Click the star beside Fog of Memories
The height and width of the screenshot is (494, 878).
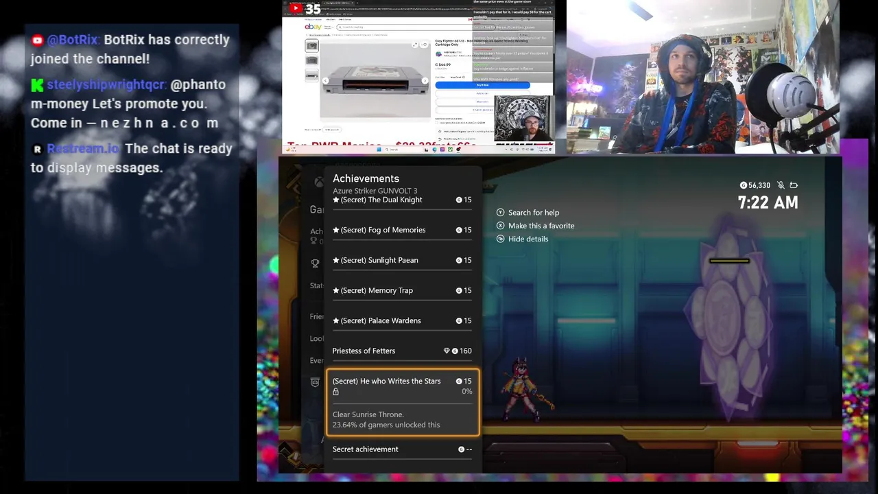click(336, 230)
